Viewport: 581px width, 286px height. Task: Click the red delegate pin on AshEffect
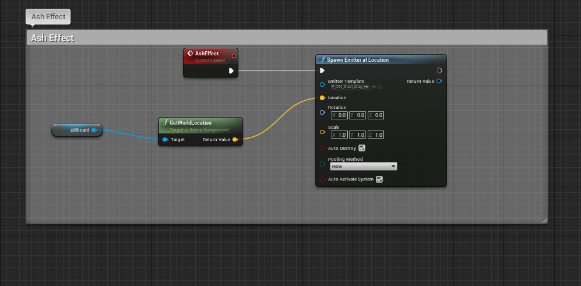pyautogui.click(x=234, y=56)
